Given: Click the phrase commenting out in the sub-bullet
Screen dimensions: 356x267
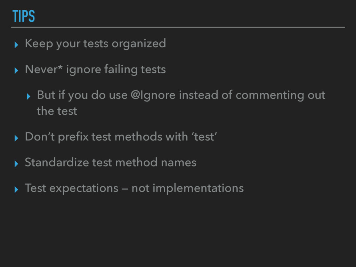Looking at the screenshot, I should 281,95.
